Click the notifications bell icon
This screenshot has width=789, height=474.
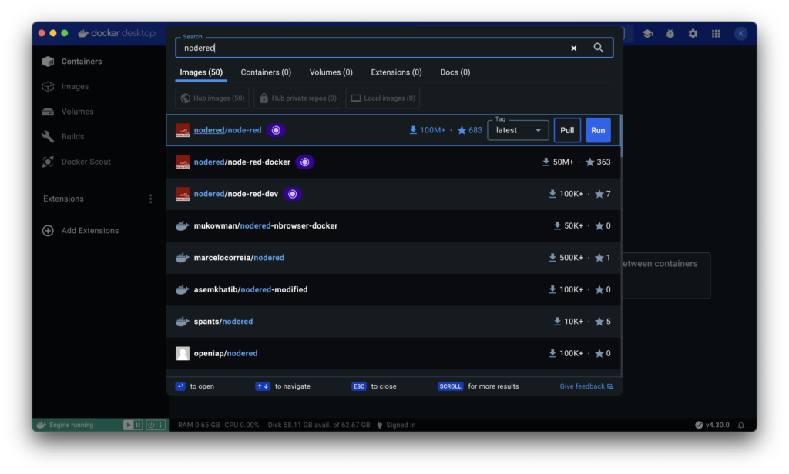click(741, 425)
